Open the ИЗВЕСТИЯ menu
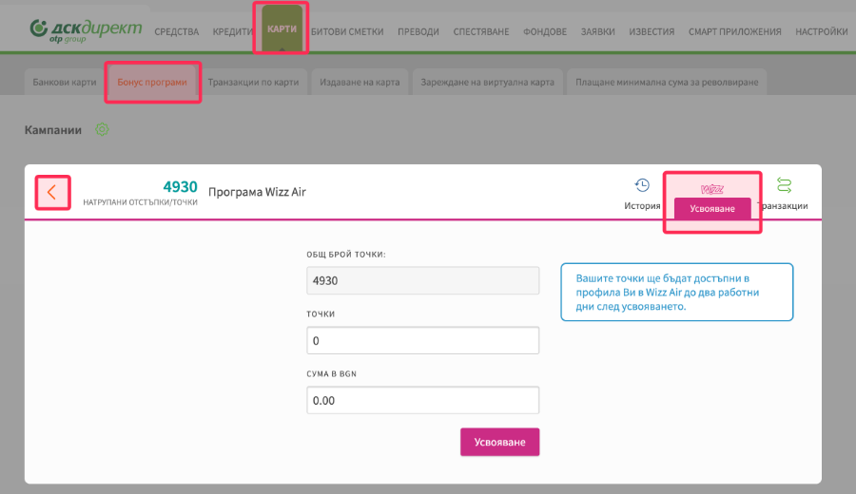The width and height of the screenshot is (856, 494). point(652,31)
